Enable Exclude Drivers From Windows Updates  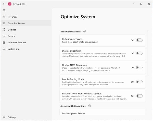139,96
